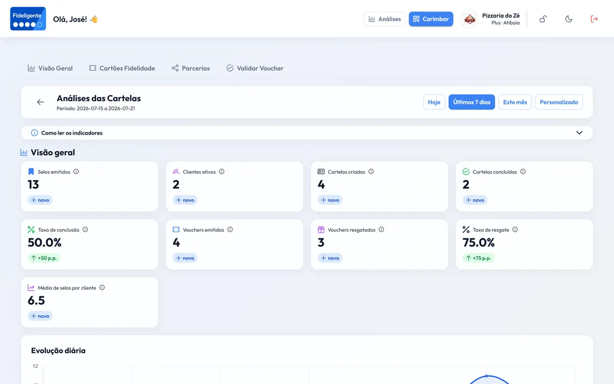
Task: Click the +75 p.p. badge
Action: point(478,258)
